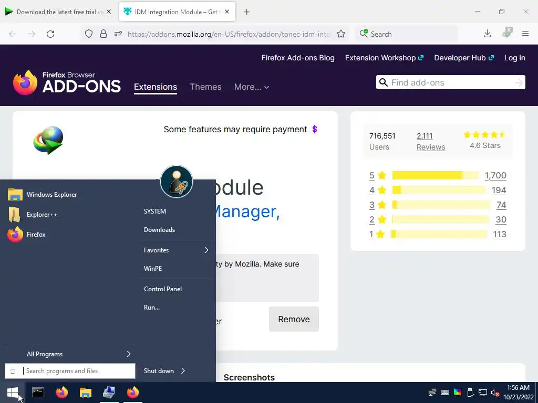Switch to the Download latest free trial tab
Image resolution: width=538 pixels, height=403 pixels.
pos(59,12)
